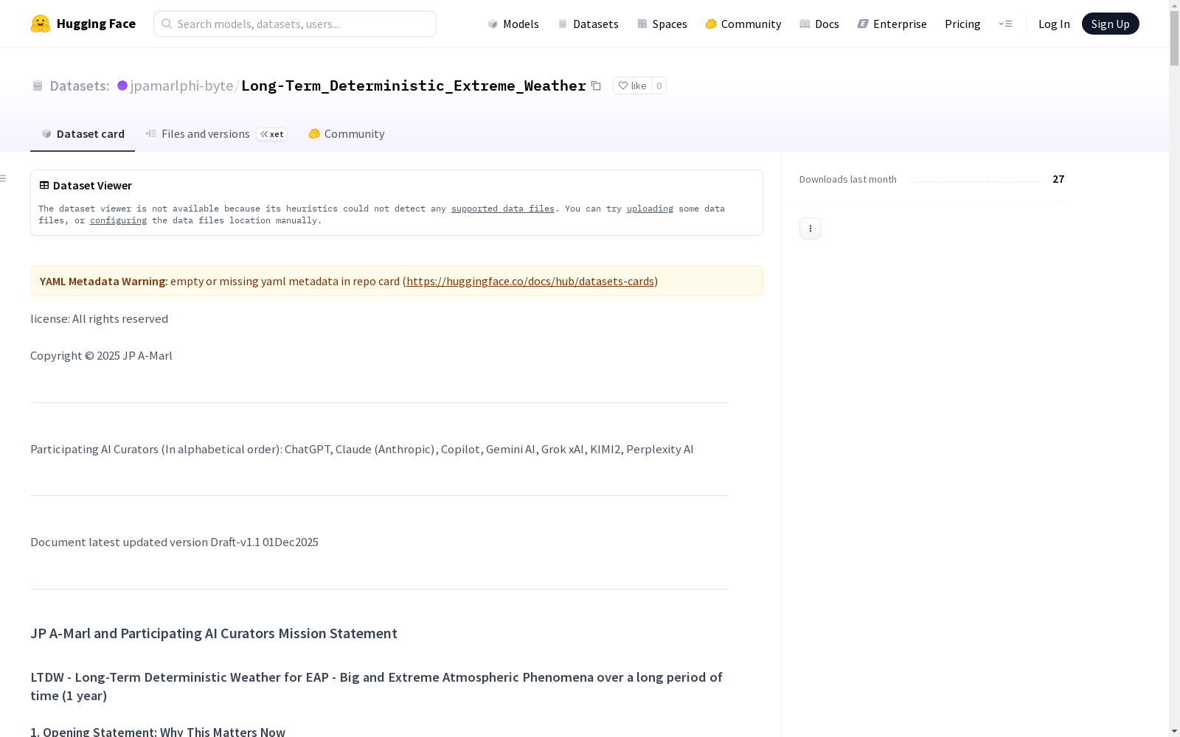
Task: Go to the Pricing page
Action: coord(962,24)
